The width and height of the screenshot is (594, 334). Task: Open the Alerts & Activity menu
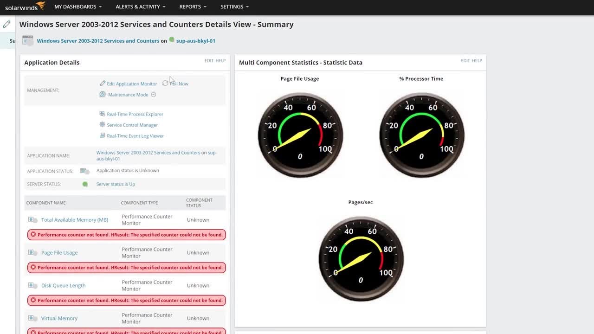pyautogui.click(x=141, y=6)
